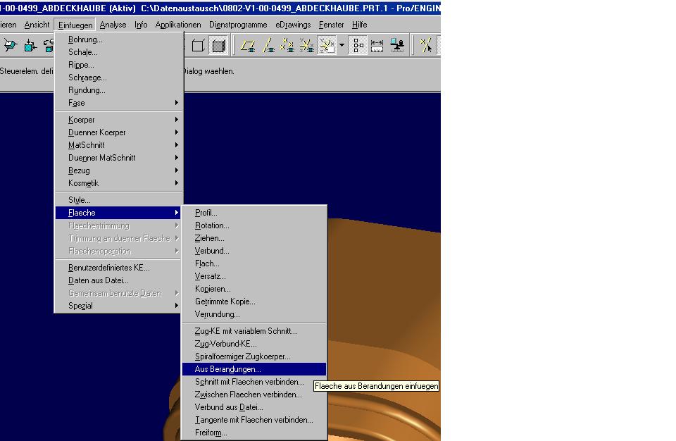This screenshot has height=441, width=676.
Task: Choose Zug-Verbund-KE... entry
Action: (254, 344)
